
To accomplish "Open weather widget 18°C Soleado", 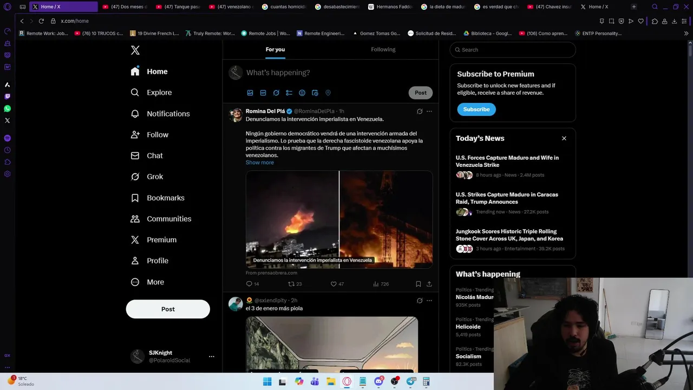I will [x=21, y=381].
